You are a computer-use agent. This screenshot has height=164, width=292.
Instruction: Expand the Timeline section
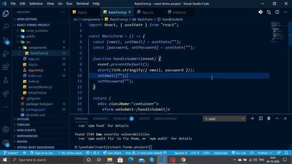[x=23, y=124]
